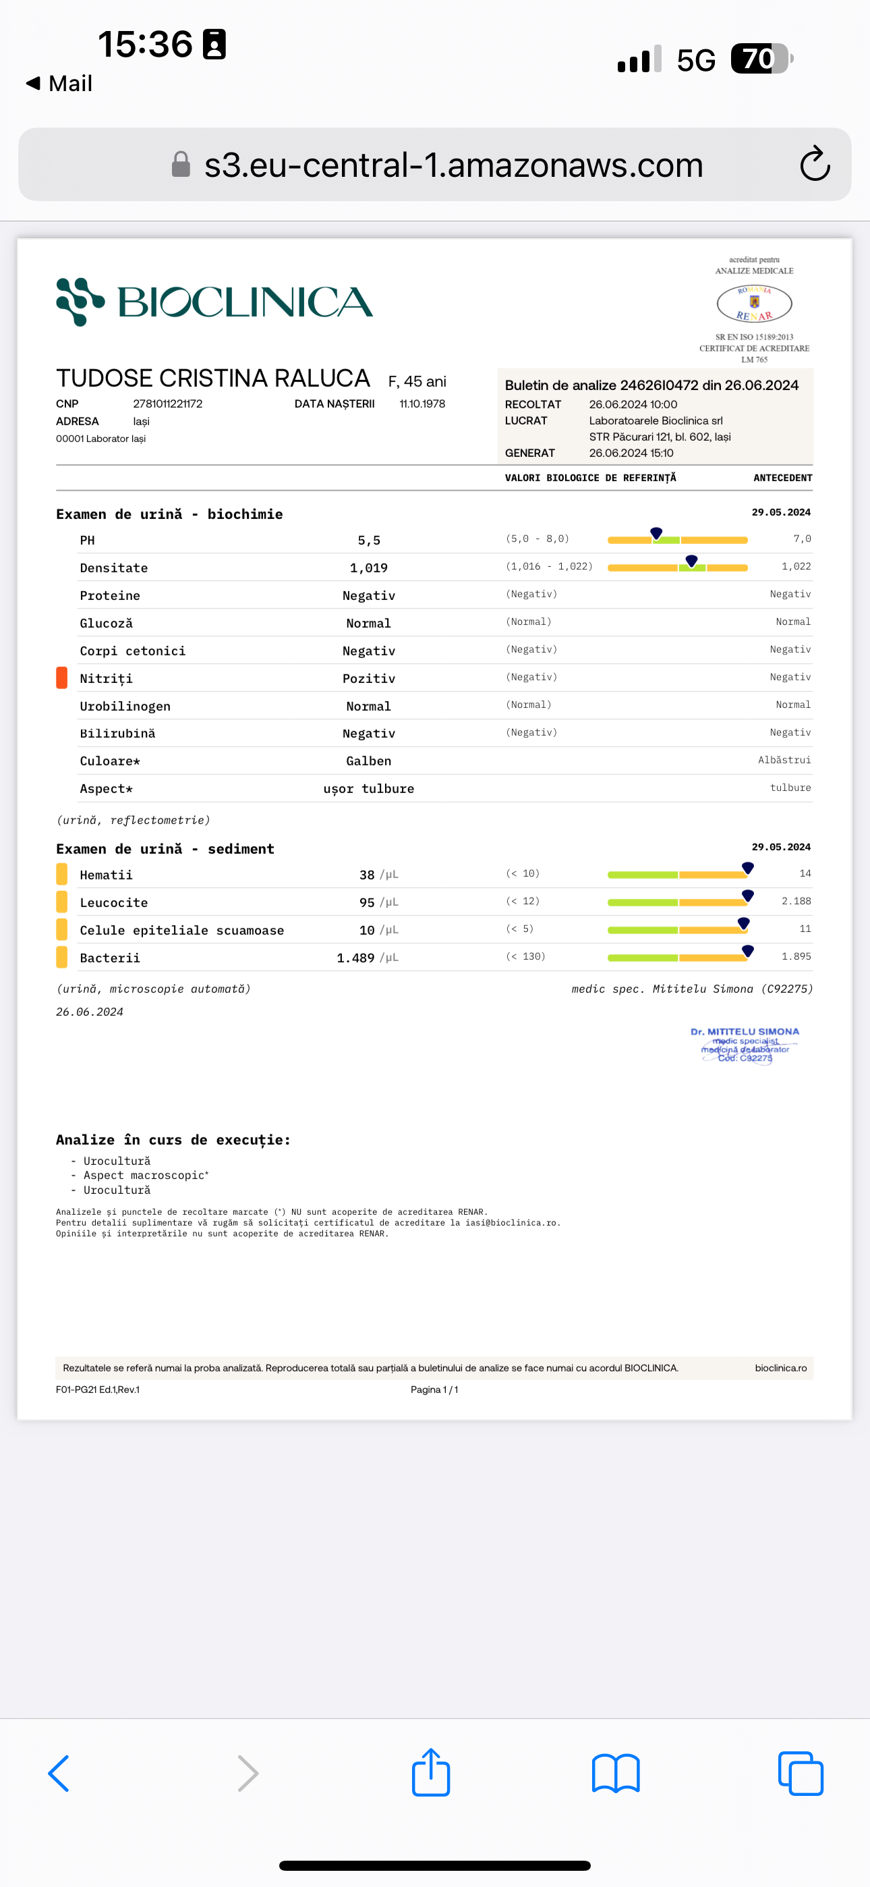Return to Mail via back link
Viewport: 870px width, 1887px height.
(59, 84)
